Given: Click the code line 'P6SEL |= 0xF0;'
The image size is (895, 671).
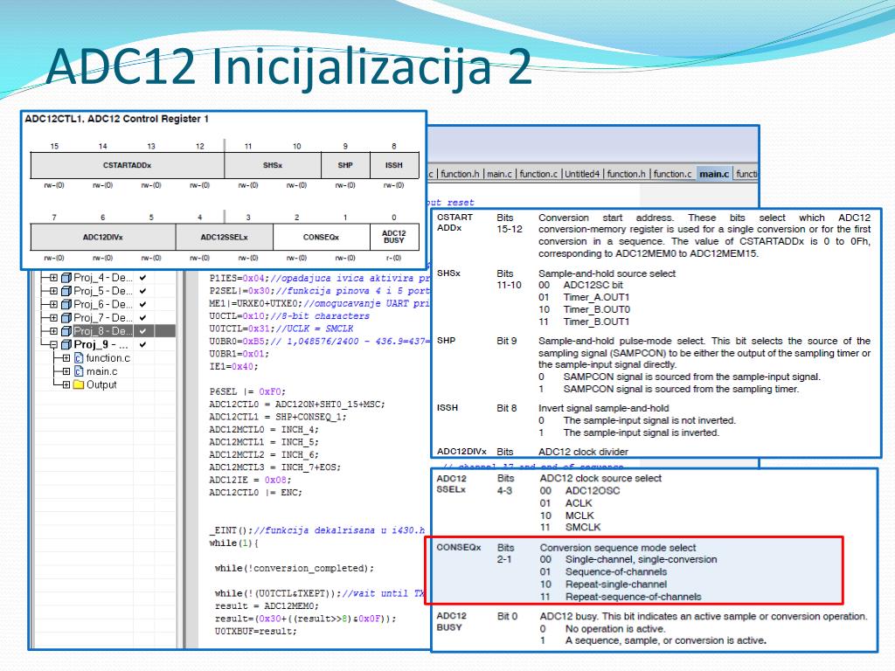Looking at the screenshot, I should tap(247, 392).
